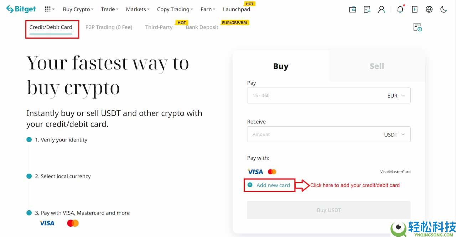
Task: Click the Receive amount input field
Action: pyautogui.click(x=313, y=135)
